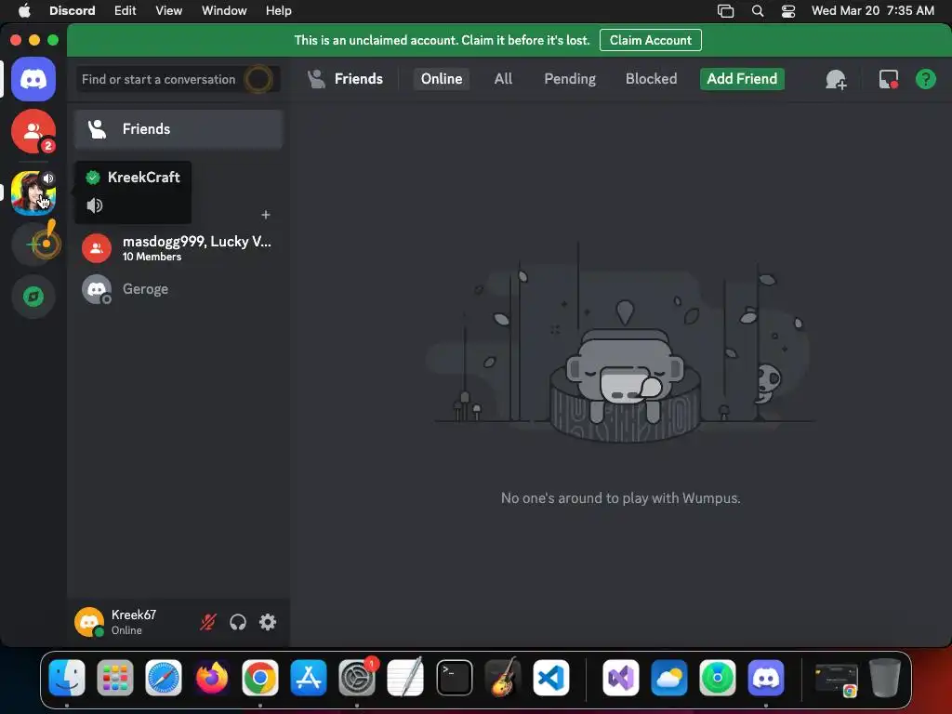Open the Help menu

pos(279,11)
